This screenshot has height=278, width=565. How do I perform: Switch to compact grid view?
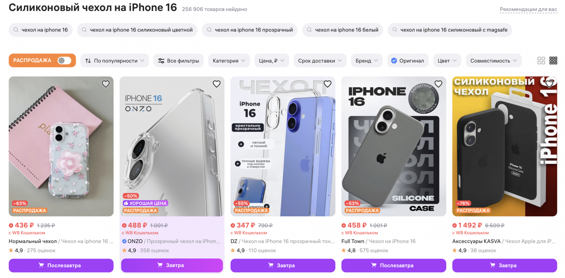[x=553, y=61]
